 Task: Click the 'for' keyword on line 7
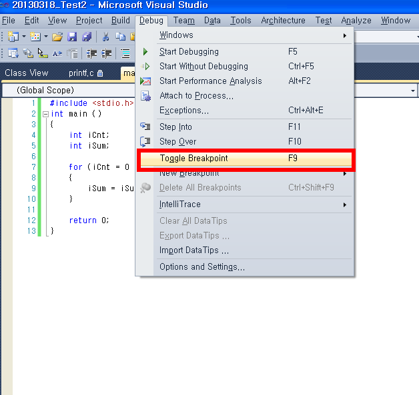tap(75, 167)
